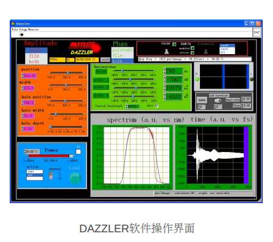
Task: Toggle the Auto checkbox beside Central Wavelength
Action: click(157, 106)
